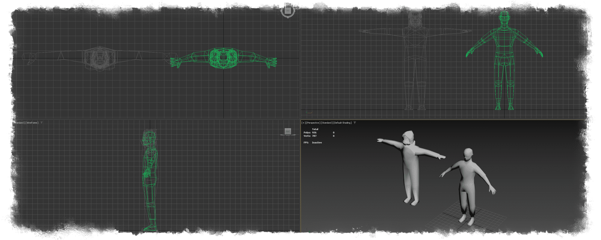Open the [Perspective] point-of-view menu

(313, 123)
